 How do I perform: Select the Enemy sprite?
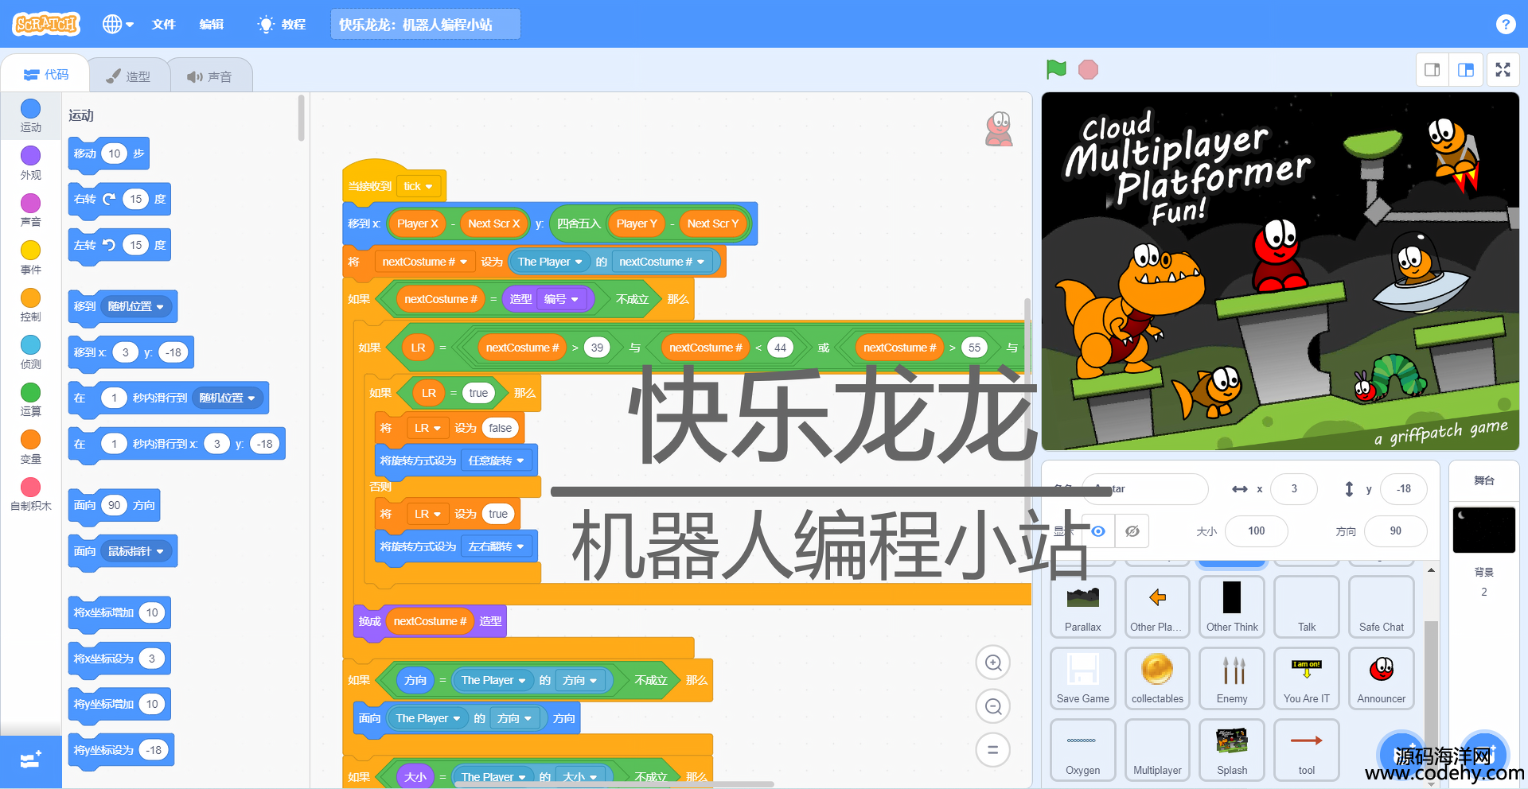[1232, 678]
